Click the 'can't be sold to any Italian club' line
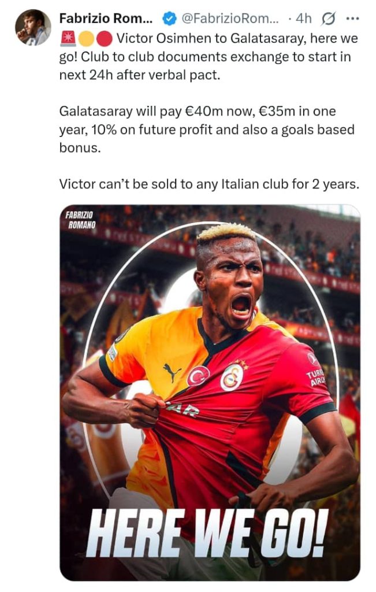 209,184
